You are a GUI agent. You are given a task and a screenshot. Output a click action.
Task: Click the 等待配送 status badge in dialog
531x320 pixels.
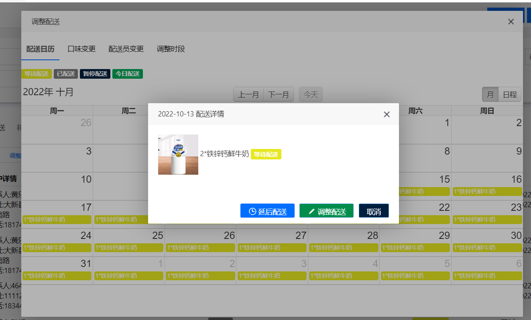pos(266,155)
